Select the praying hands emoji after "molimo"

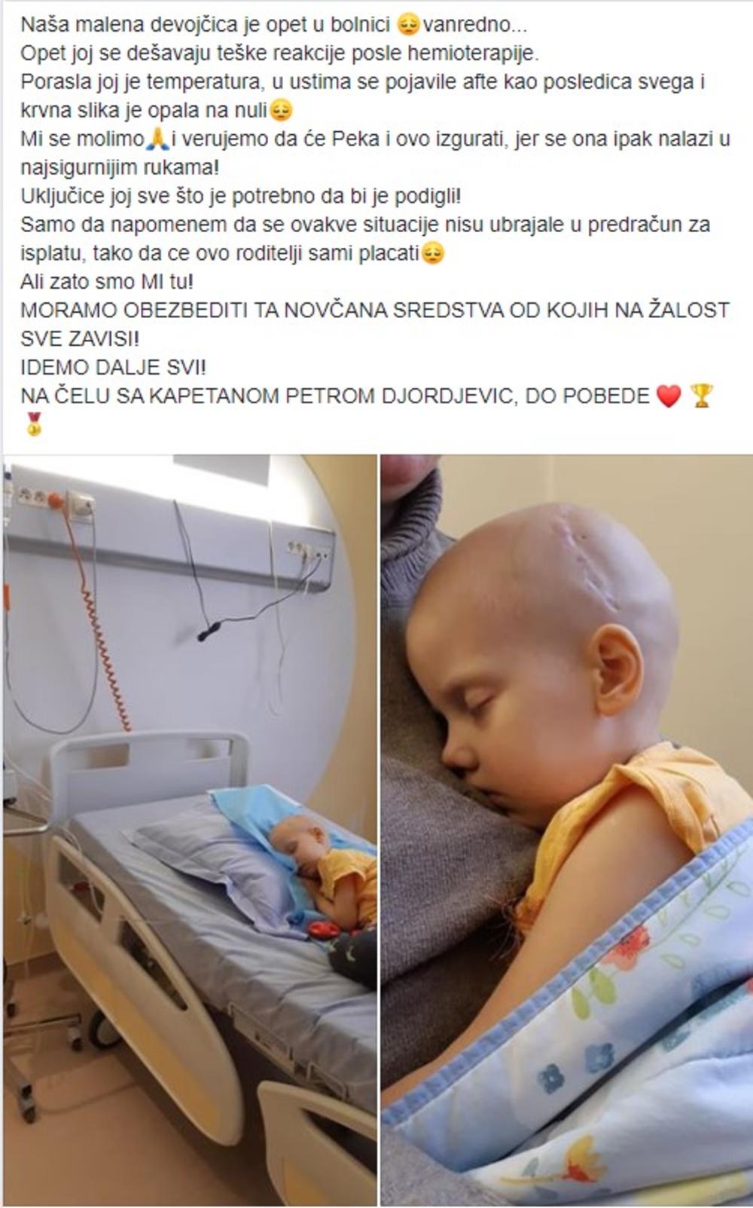click(157, 139)
